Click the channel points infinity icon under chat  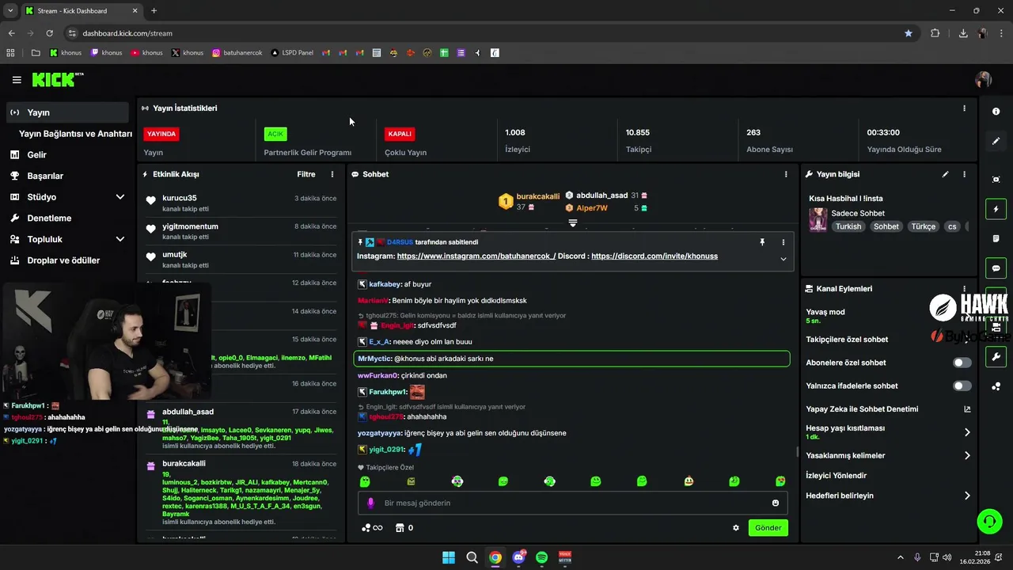[x=371, y=528]
